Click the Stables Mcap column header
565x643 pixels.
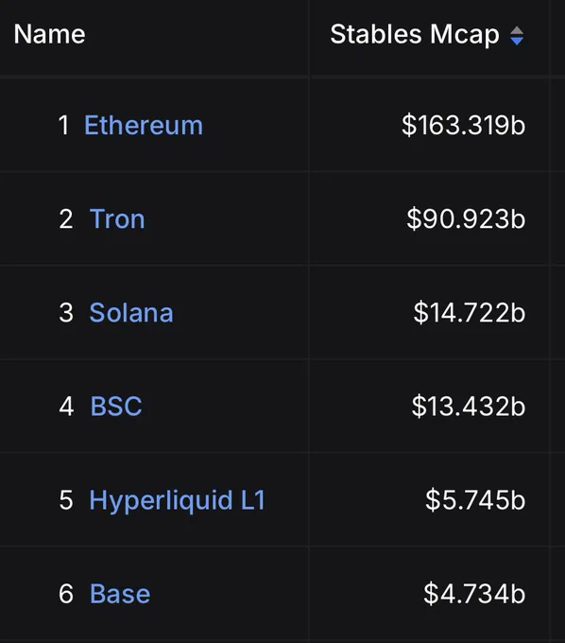coord(415,34)
